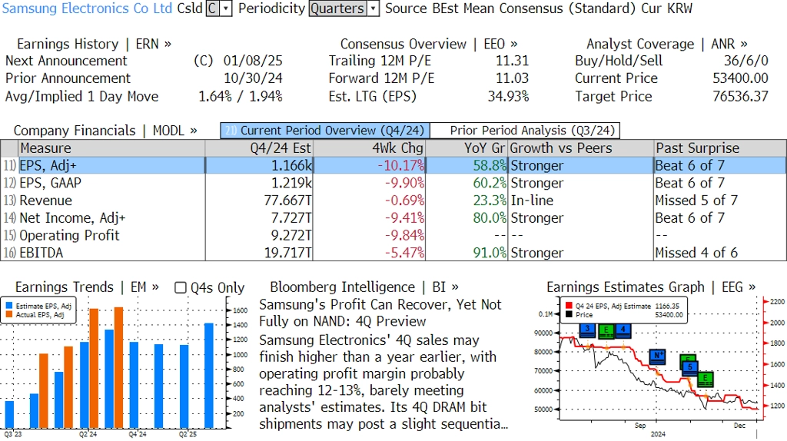Click the 4Wk Chg column header

pyautogui.click(x=369, y=148)
